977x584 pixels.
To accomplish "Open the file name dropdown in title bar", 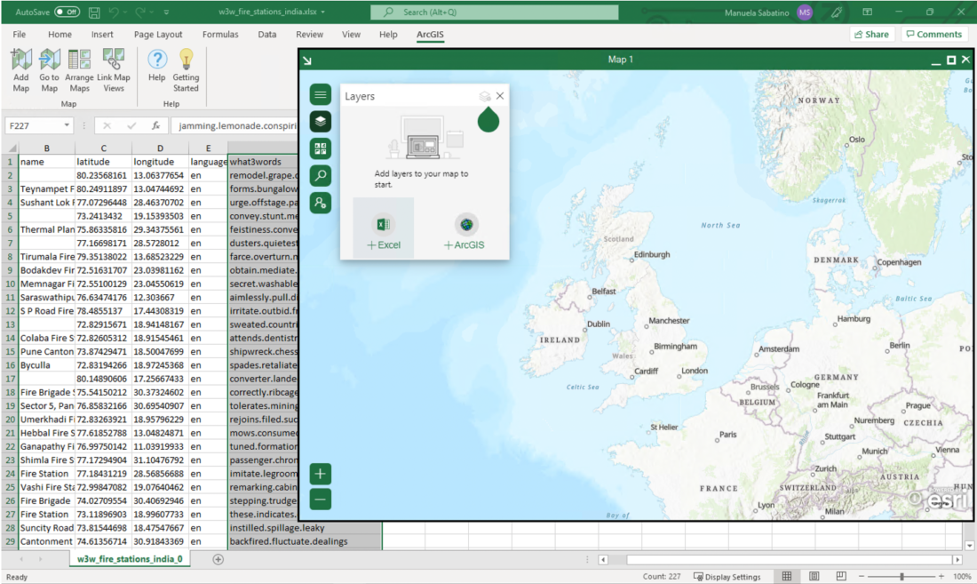I will (x=322, y=12).
